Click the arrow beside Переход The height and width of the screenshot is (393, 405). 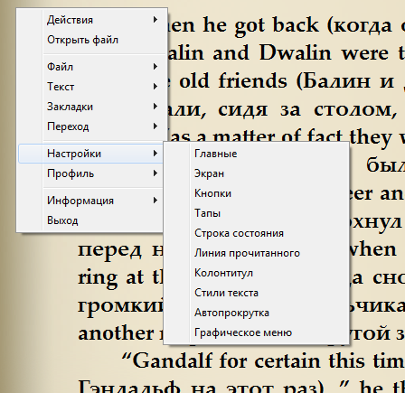click(x=155, y=126)
